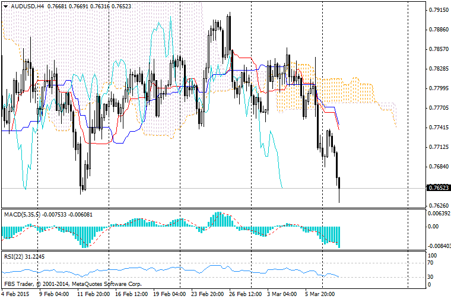Viewport: 451px width, 299px height.
Task: Select time axis label 4 Feb 2015
Action: [x=15, y=294]
